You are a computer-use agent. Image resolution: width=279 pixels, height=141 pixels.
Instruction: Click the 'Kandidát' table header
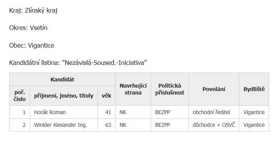(x=62, y=80)
